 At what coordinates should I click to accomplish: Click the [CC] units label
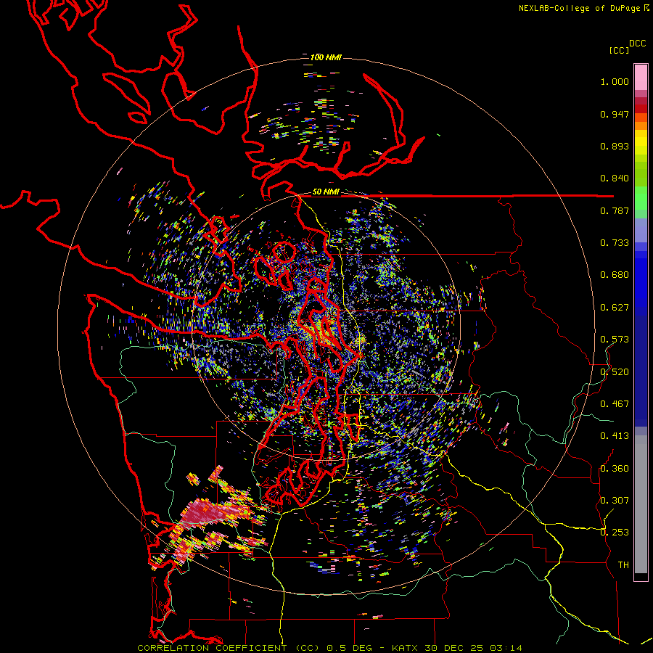(619, 50)
